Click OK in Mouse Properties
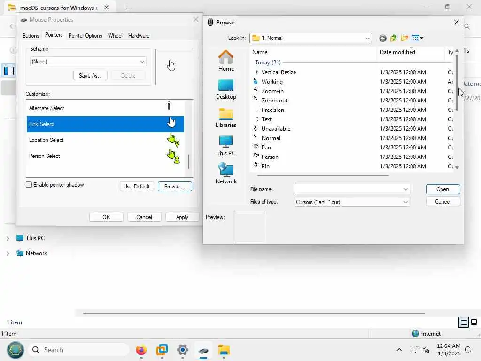The image size is (481, 361). coord(106,217)
